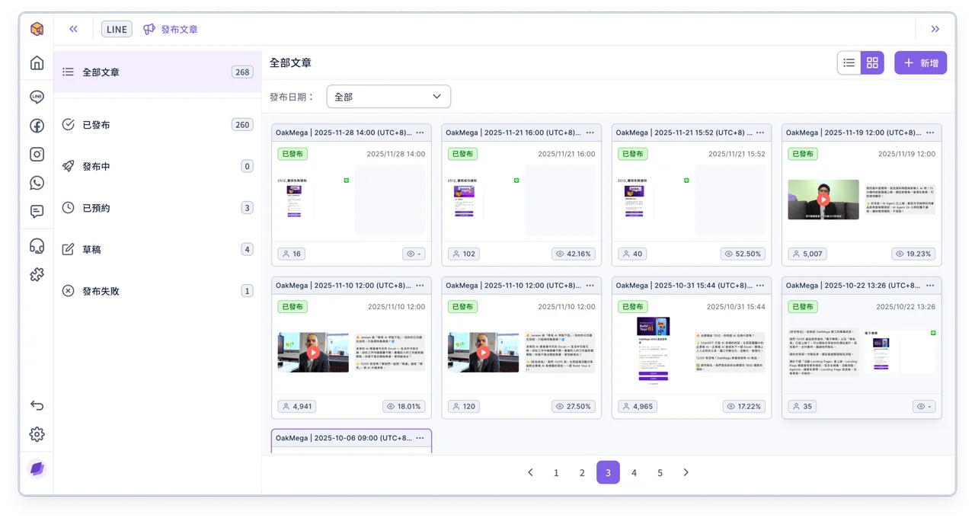Open more options on 2025-11-28 14:00 card
This screenshot has width=975, height=521.
pyautogui.click(x=420, y=133)
